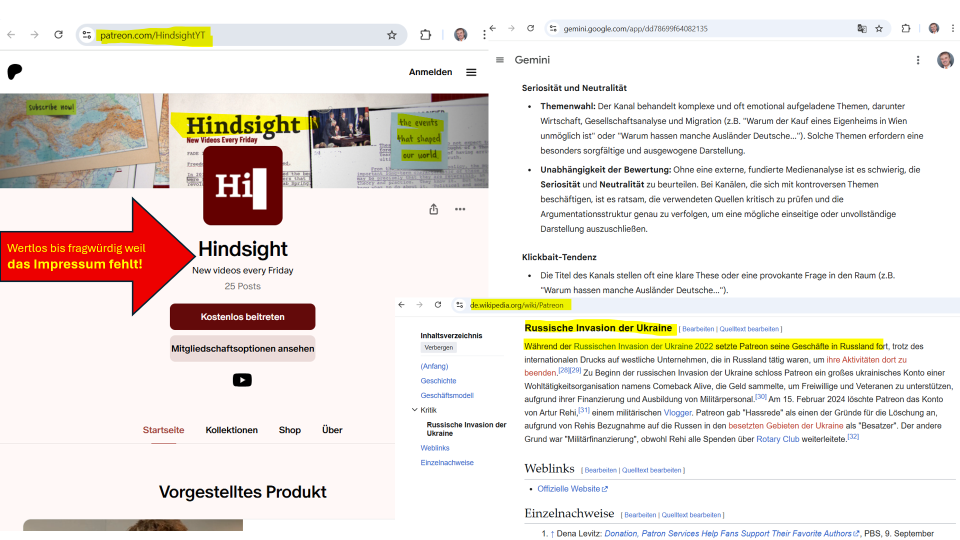Click the translate page icon in Gemini address bar

pyautogui.click(x=861, y=28)
